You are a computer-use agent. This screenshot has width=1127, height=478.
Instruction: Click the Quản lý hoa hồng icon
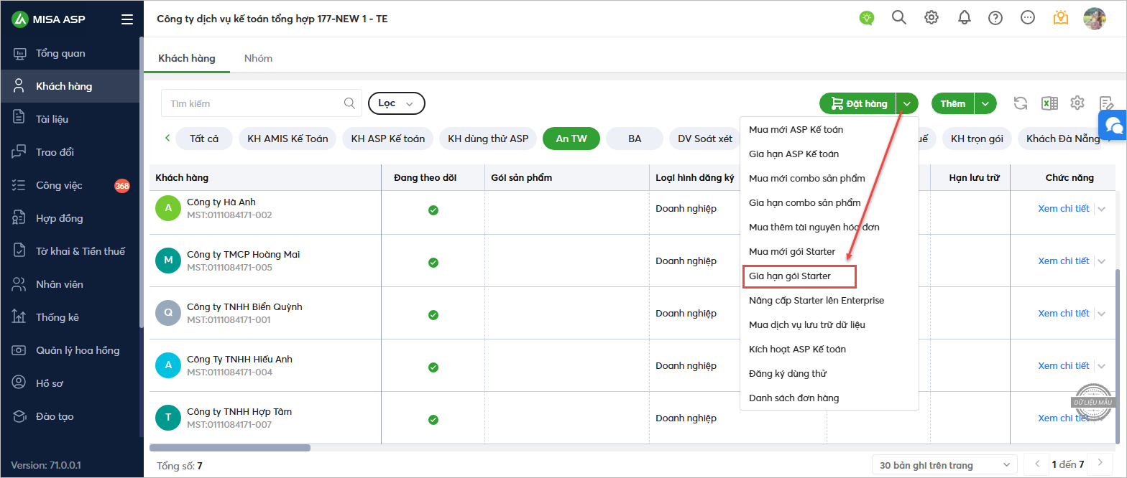click(19, 350)
